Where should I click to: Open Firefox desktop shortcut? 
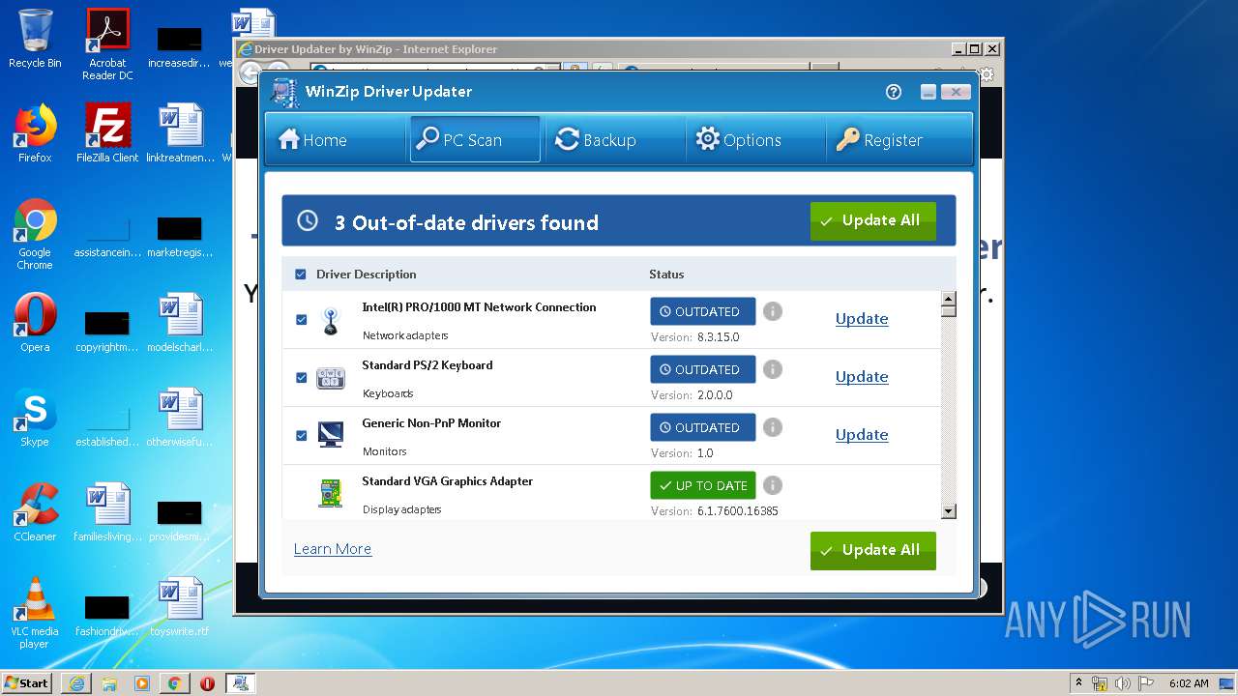click(35, 133)
